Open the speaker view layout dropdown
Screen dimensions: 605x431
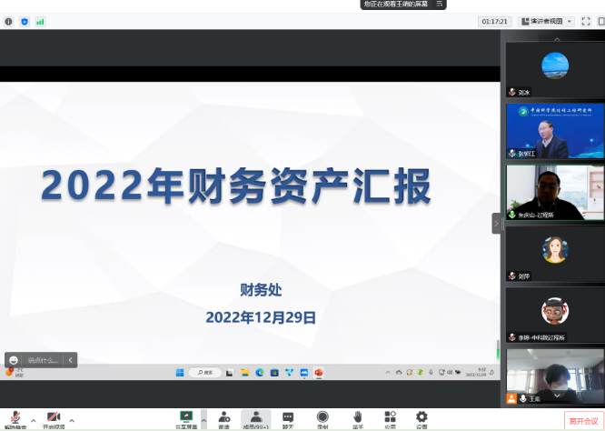click(546, 21)
